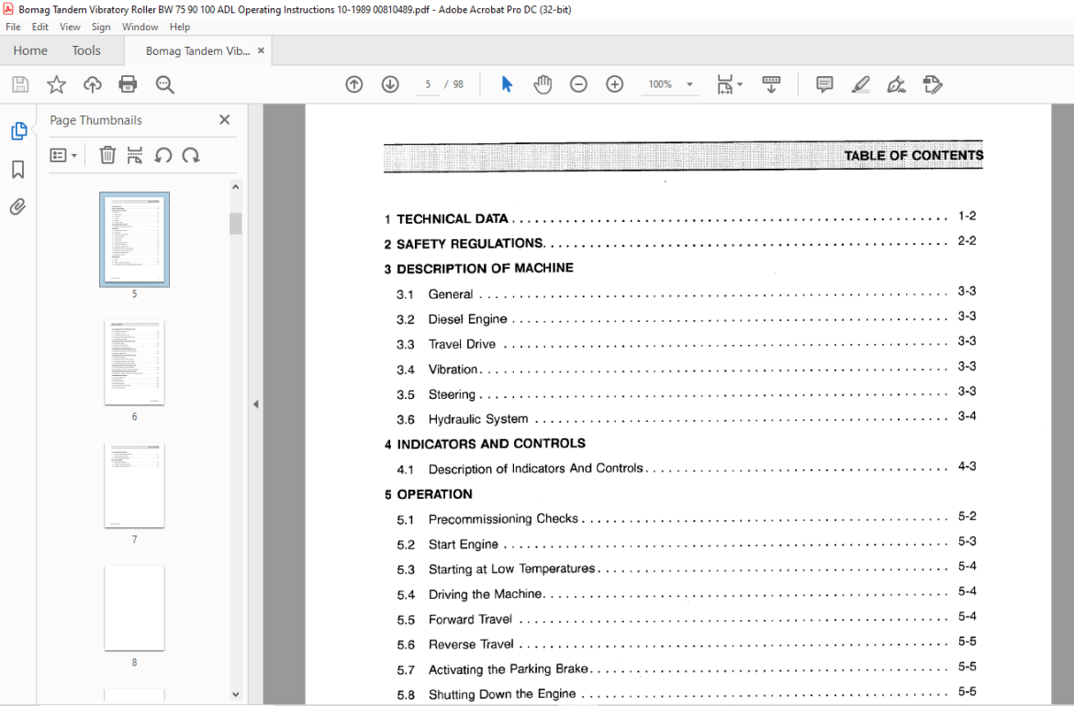Rotate page clockwise in thumbnails panel
The height and width of the screenshot is (706, 1074).
tap(191, 155)
